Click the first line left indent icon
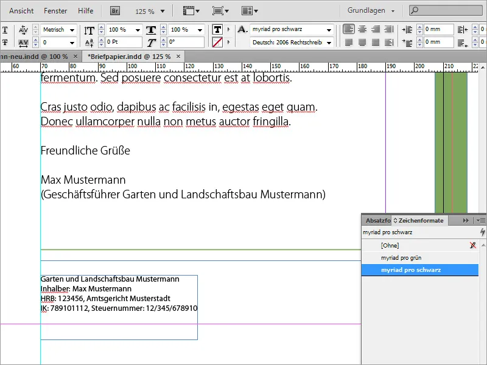 [x=407, y=43]
